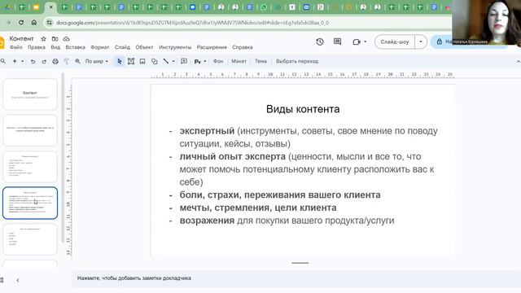Open the Формат menu
The width and height of the screenshot is (521, 293).
[99, 47]
